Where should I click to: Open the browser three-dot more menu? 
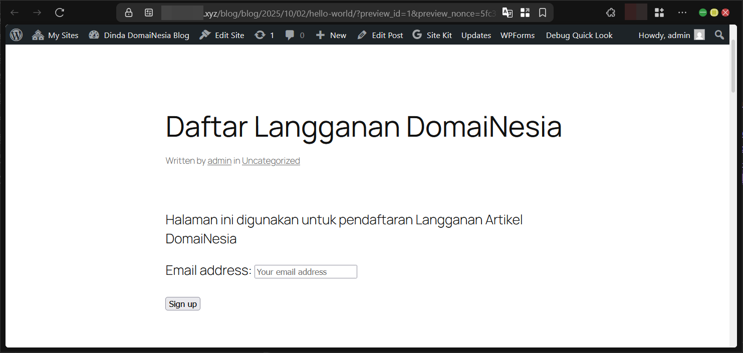[682, 12]
